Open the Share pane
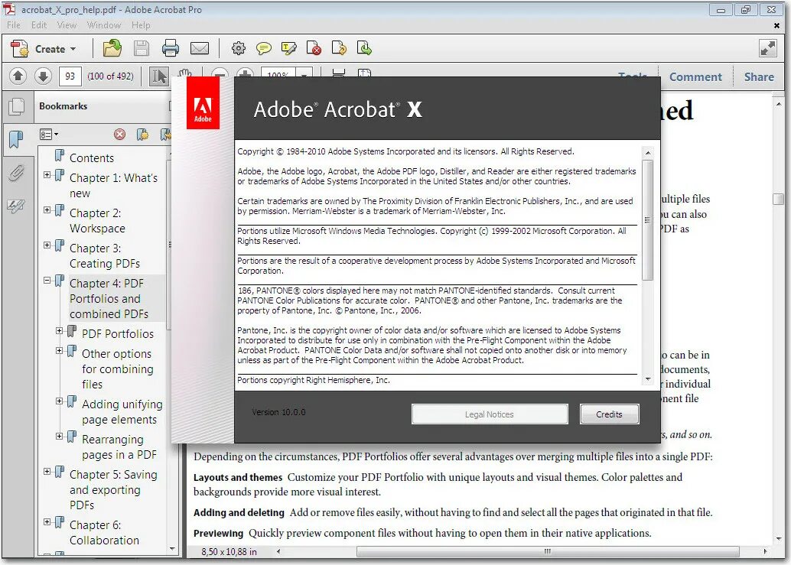This screenshot has width=791, height=565. [x=759, y=76]
